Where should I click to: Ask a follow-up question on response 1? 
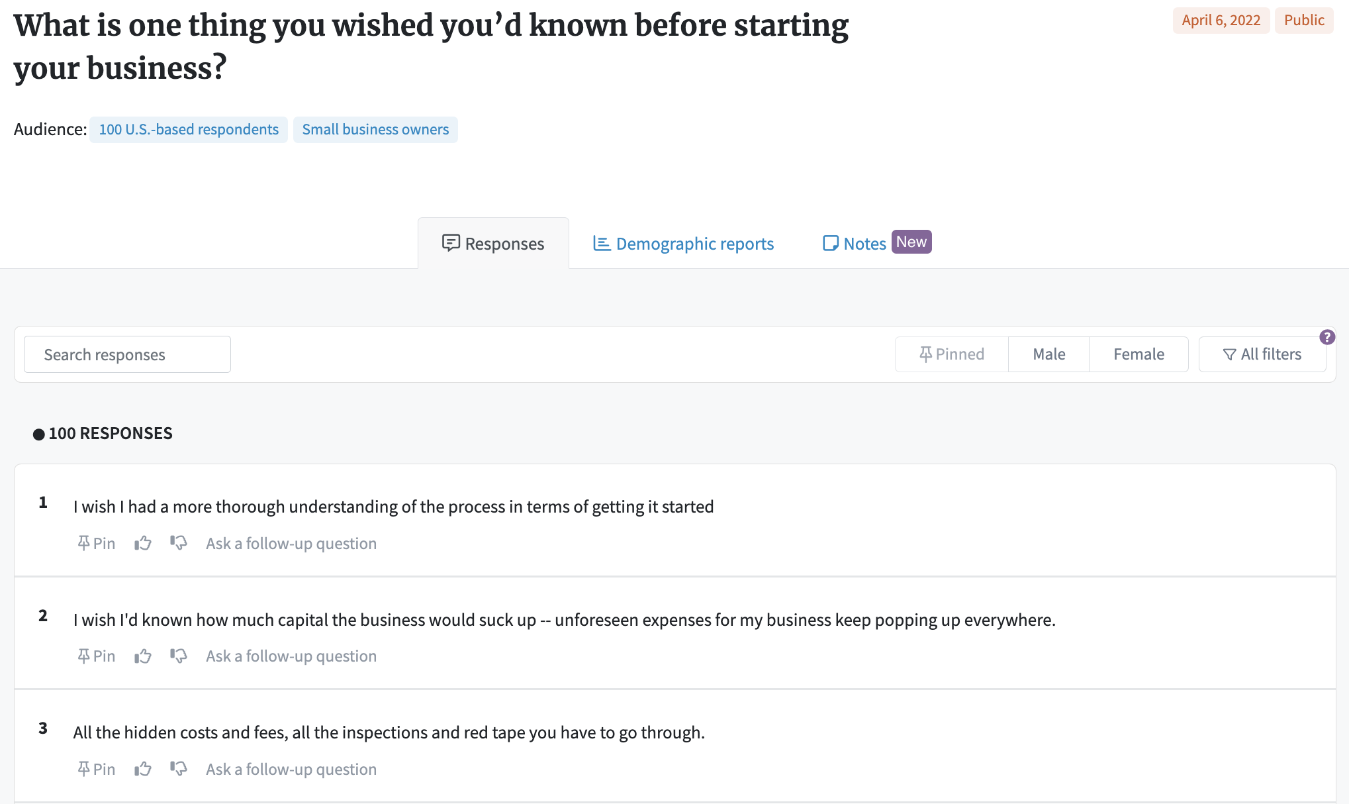[x=291, y=544]
